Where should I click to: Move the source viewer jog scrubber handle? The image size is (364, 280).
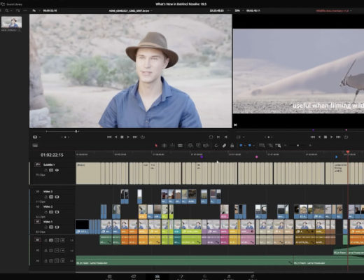tap(76, 132)
